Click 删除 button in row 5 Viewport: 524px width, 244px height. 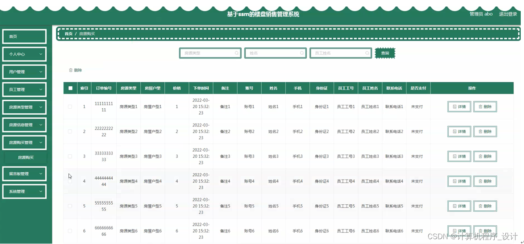click(485, 206)
